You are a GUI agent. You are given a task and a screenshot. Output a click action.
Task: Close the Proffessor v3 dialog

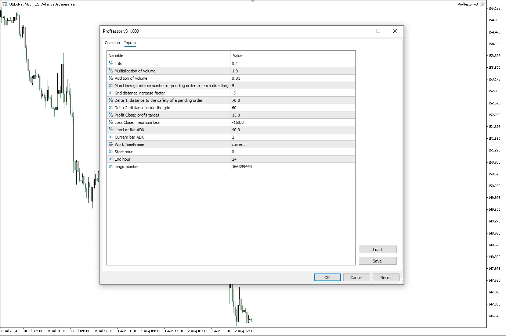tap(395, 31)
